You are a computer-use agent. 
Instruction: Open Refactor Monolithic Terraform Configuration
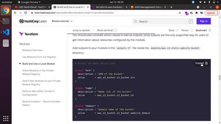click(38, 93)
